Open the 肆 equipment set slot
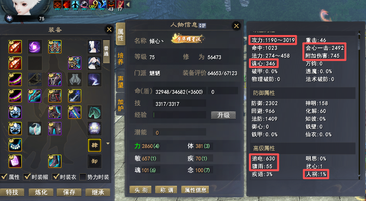Screen dimensions: 366x201 95,145
